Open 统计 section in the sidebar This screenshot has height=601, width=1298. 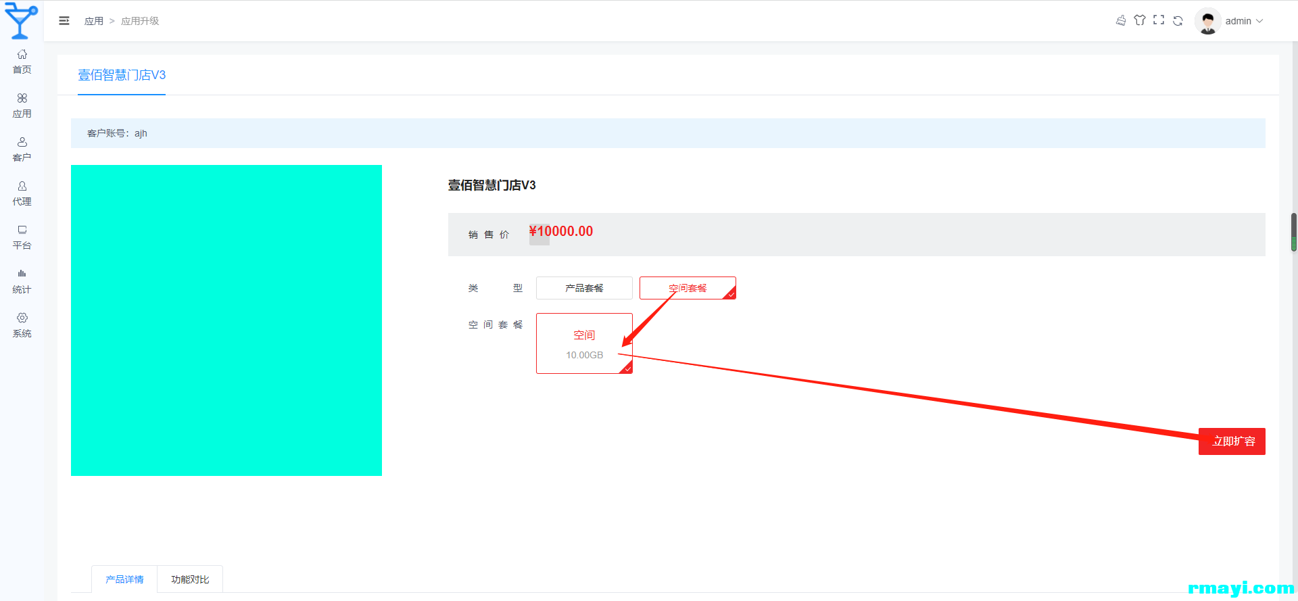pos(22,281)
